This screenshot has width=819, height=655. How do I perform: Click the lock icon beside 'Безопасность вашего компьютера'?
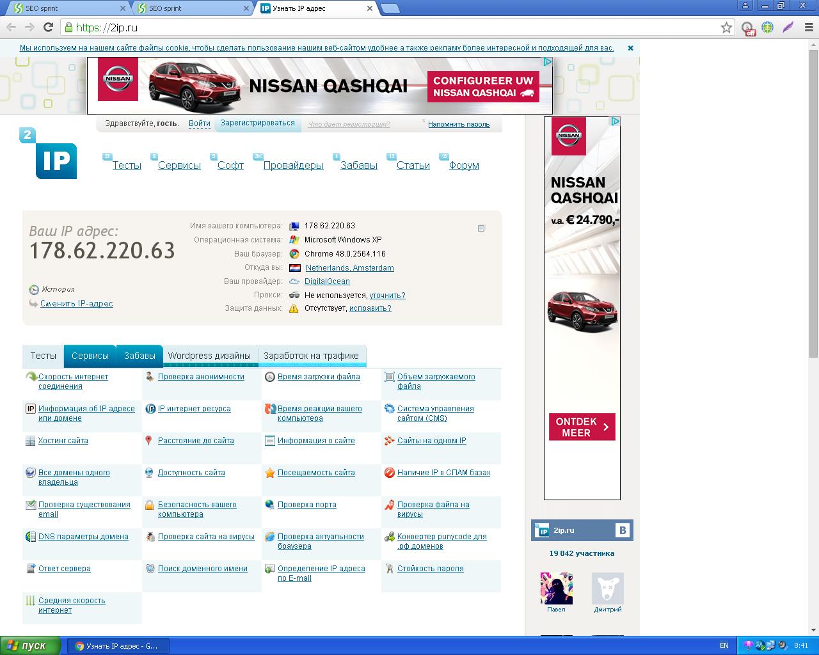tap(149, 505)
